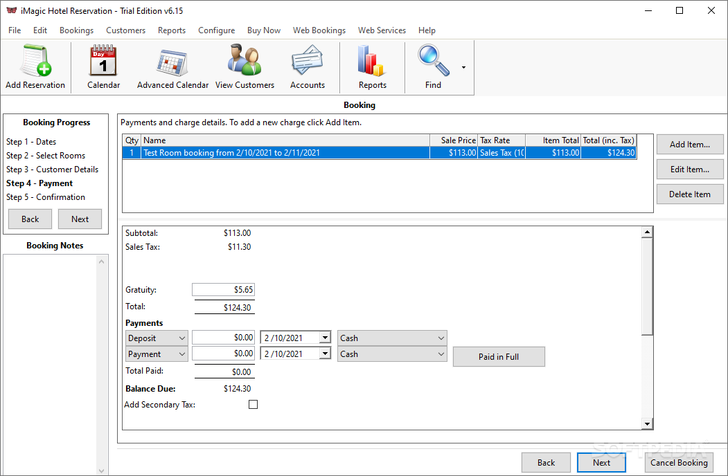The width and height of the screenshot is (728, 476).
Task: Click the Sale Price column header
Action: 454,140
